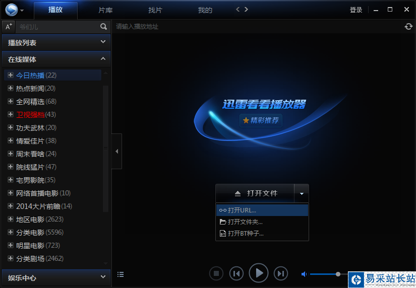Skip to the next track

(x=281, y=273)
